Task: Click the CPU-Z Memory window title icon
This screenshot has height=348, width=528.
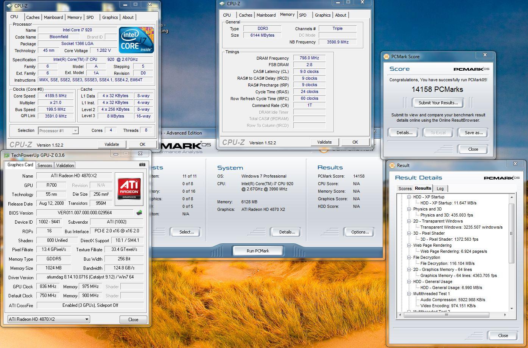Action: pos(222,4)
